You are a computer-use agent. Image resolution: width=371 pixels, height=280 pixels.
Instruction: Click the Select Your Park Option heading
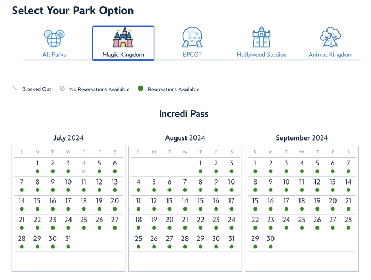coord(73,11)
